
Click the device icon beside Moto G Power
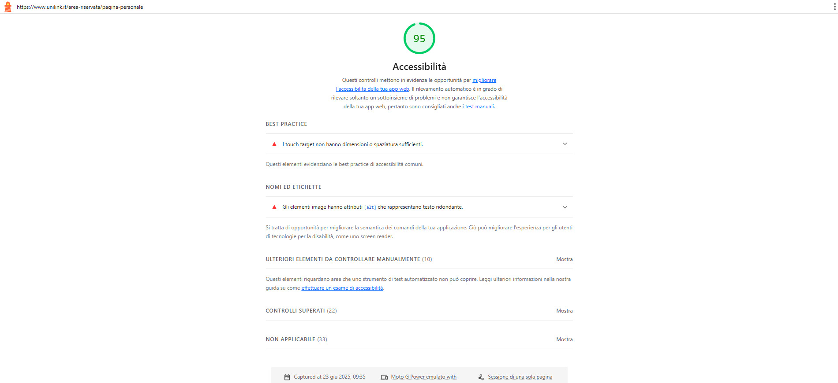384,377
